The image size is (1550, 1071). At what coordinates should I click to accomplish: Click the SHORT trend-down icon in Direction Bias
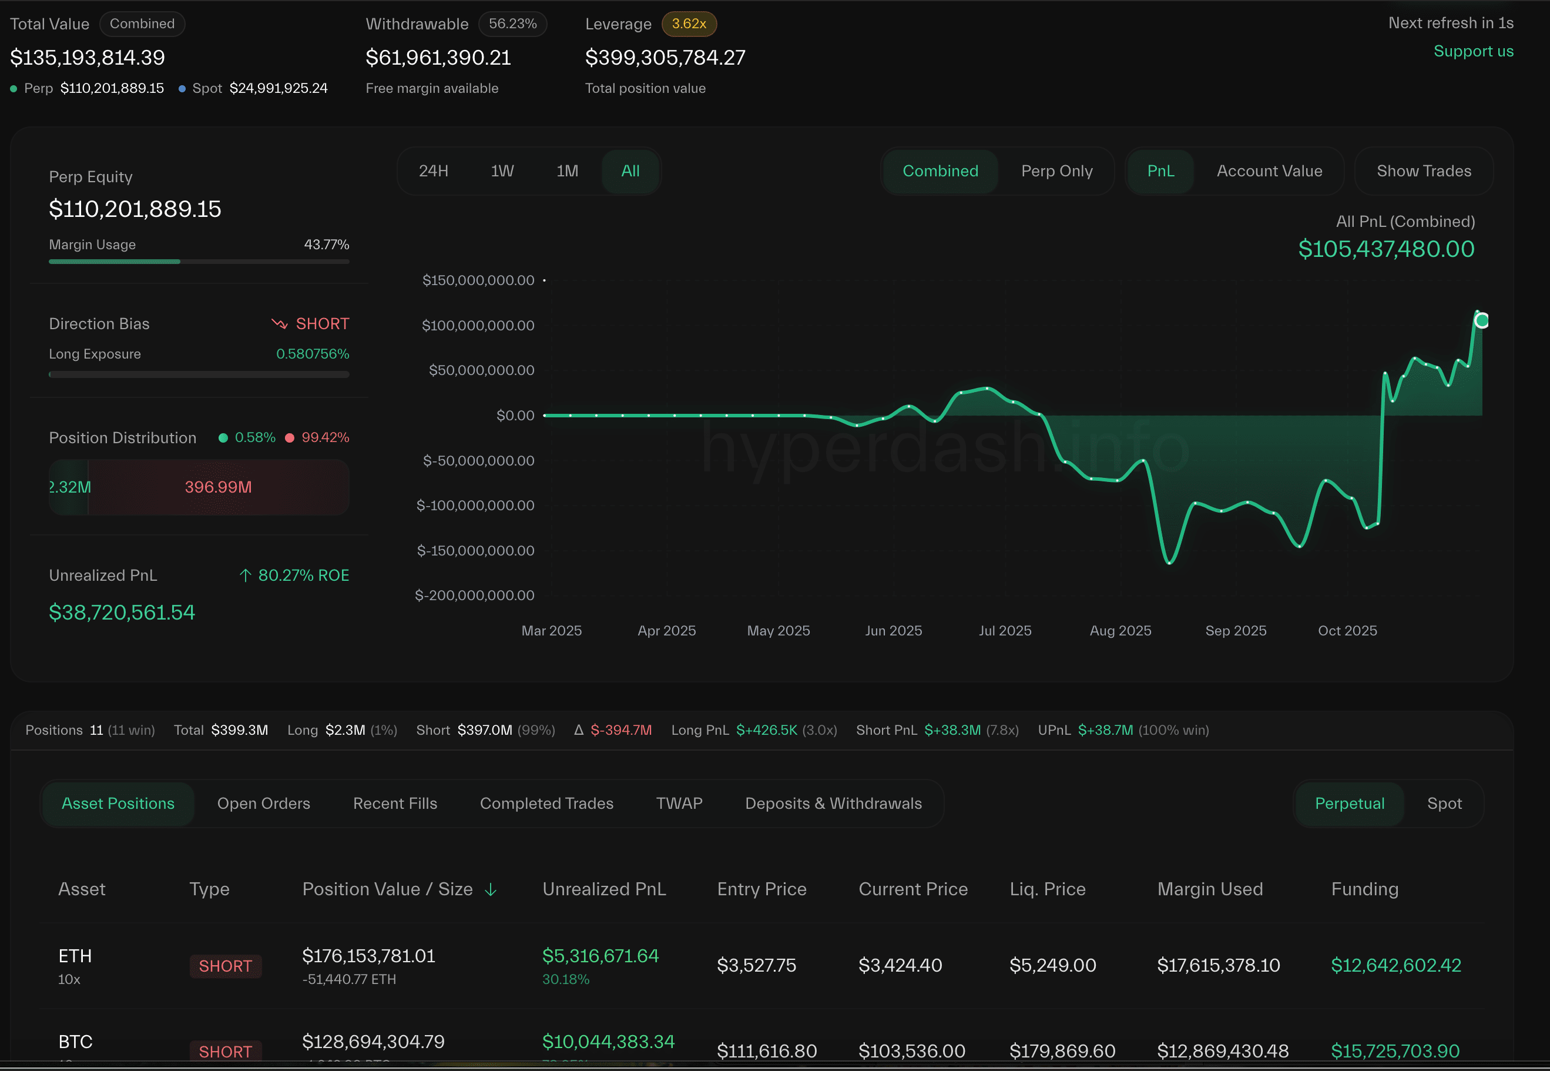[x=279, y=324]
